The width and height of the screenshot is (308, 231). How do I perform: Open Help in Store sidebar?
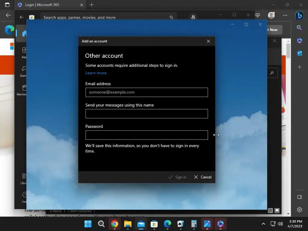tap(24, 197)
